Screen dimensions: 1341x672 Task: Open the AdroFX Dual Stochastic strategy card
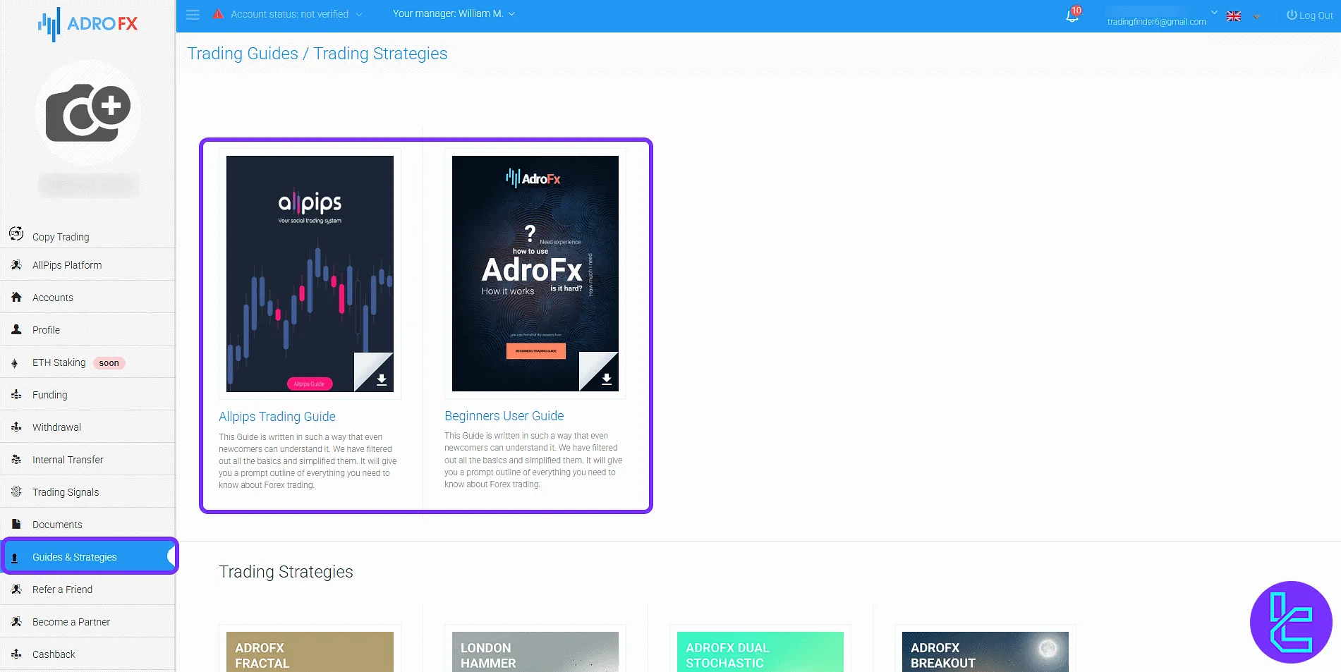(x=760, y=652)
